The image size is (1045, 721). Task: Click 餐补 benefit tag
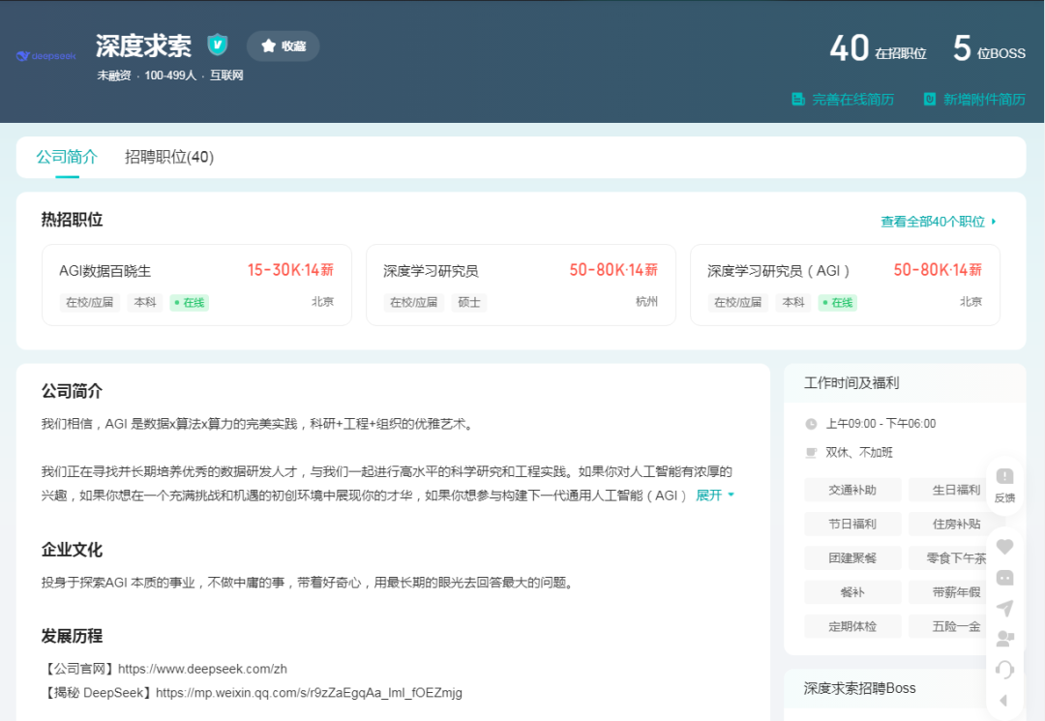[x=852, y=591]
